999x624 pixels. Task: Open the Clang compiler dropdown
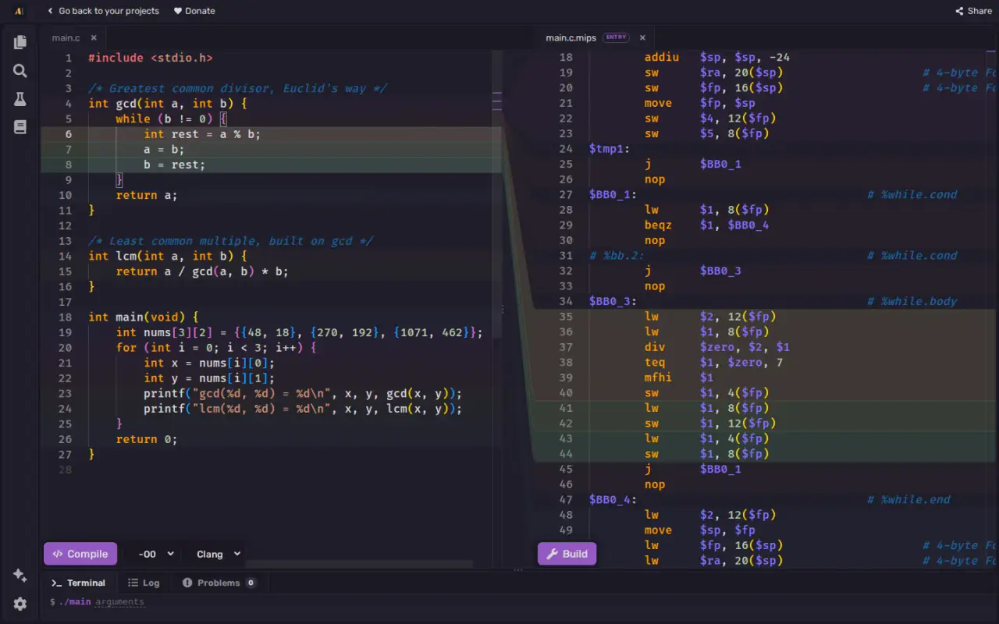[218, 554]
